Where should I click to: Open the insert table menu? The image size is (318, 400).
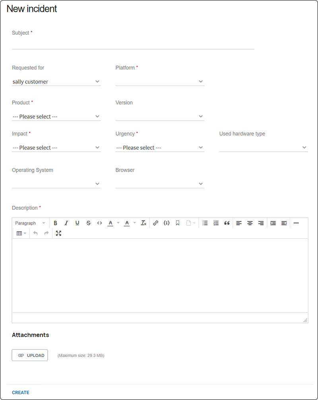point(21,233)
